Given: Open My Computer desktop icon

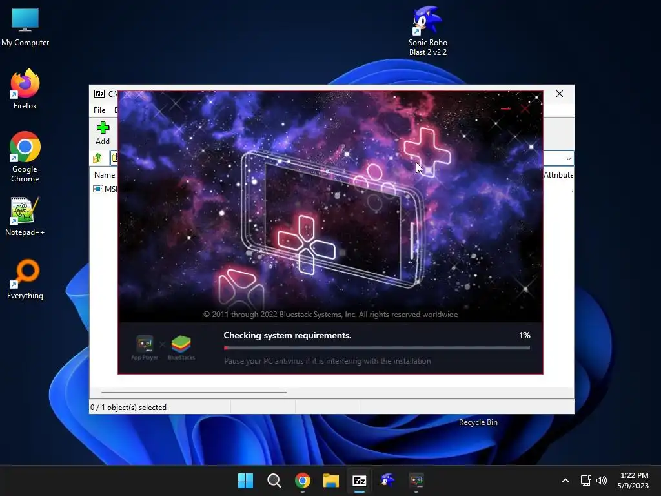Looking at the screenshot, I should pyautogui.click(x=25, y=27).
